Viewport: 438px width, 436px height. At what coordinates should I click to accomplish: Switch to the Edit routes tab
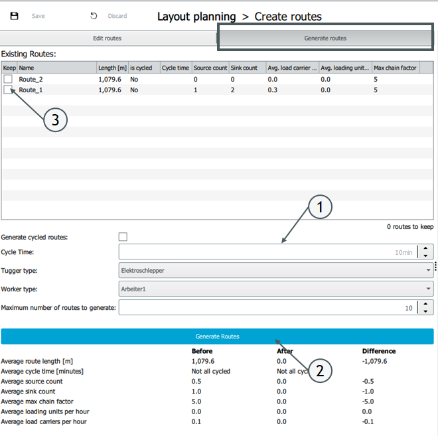pos(108,38)
